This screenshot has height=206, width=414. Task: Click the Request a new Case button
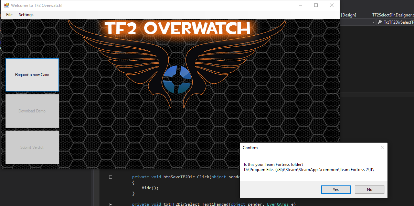32,74
